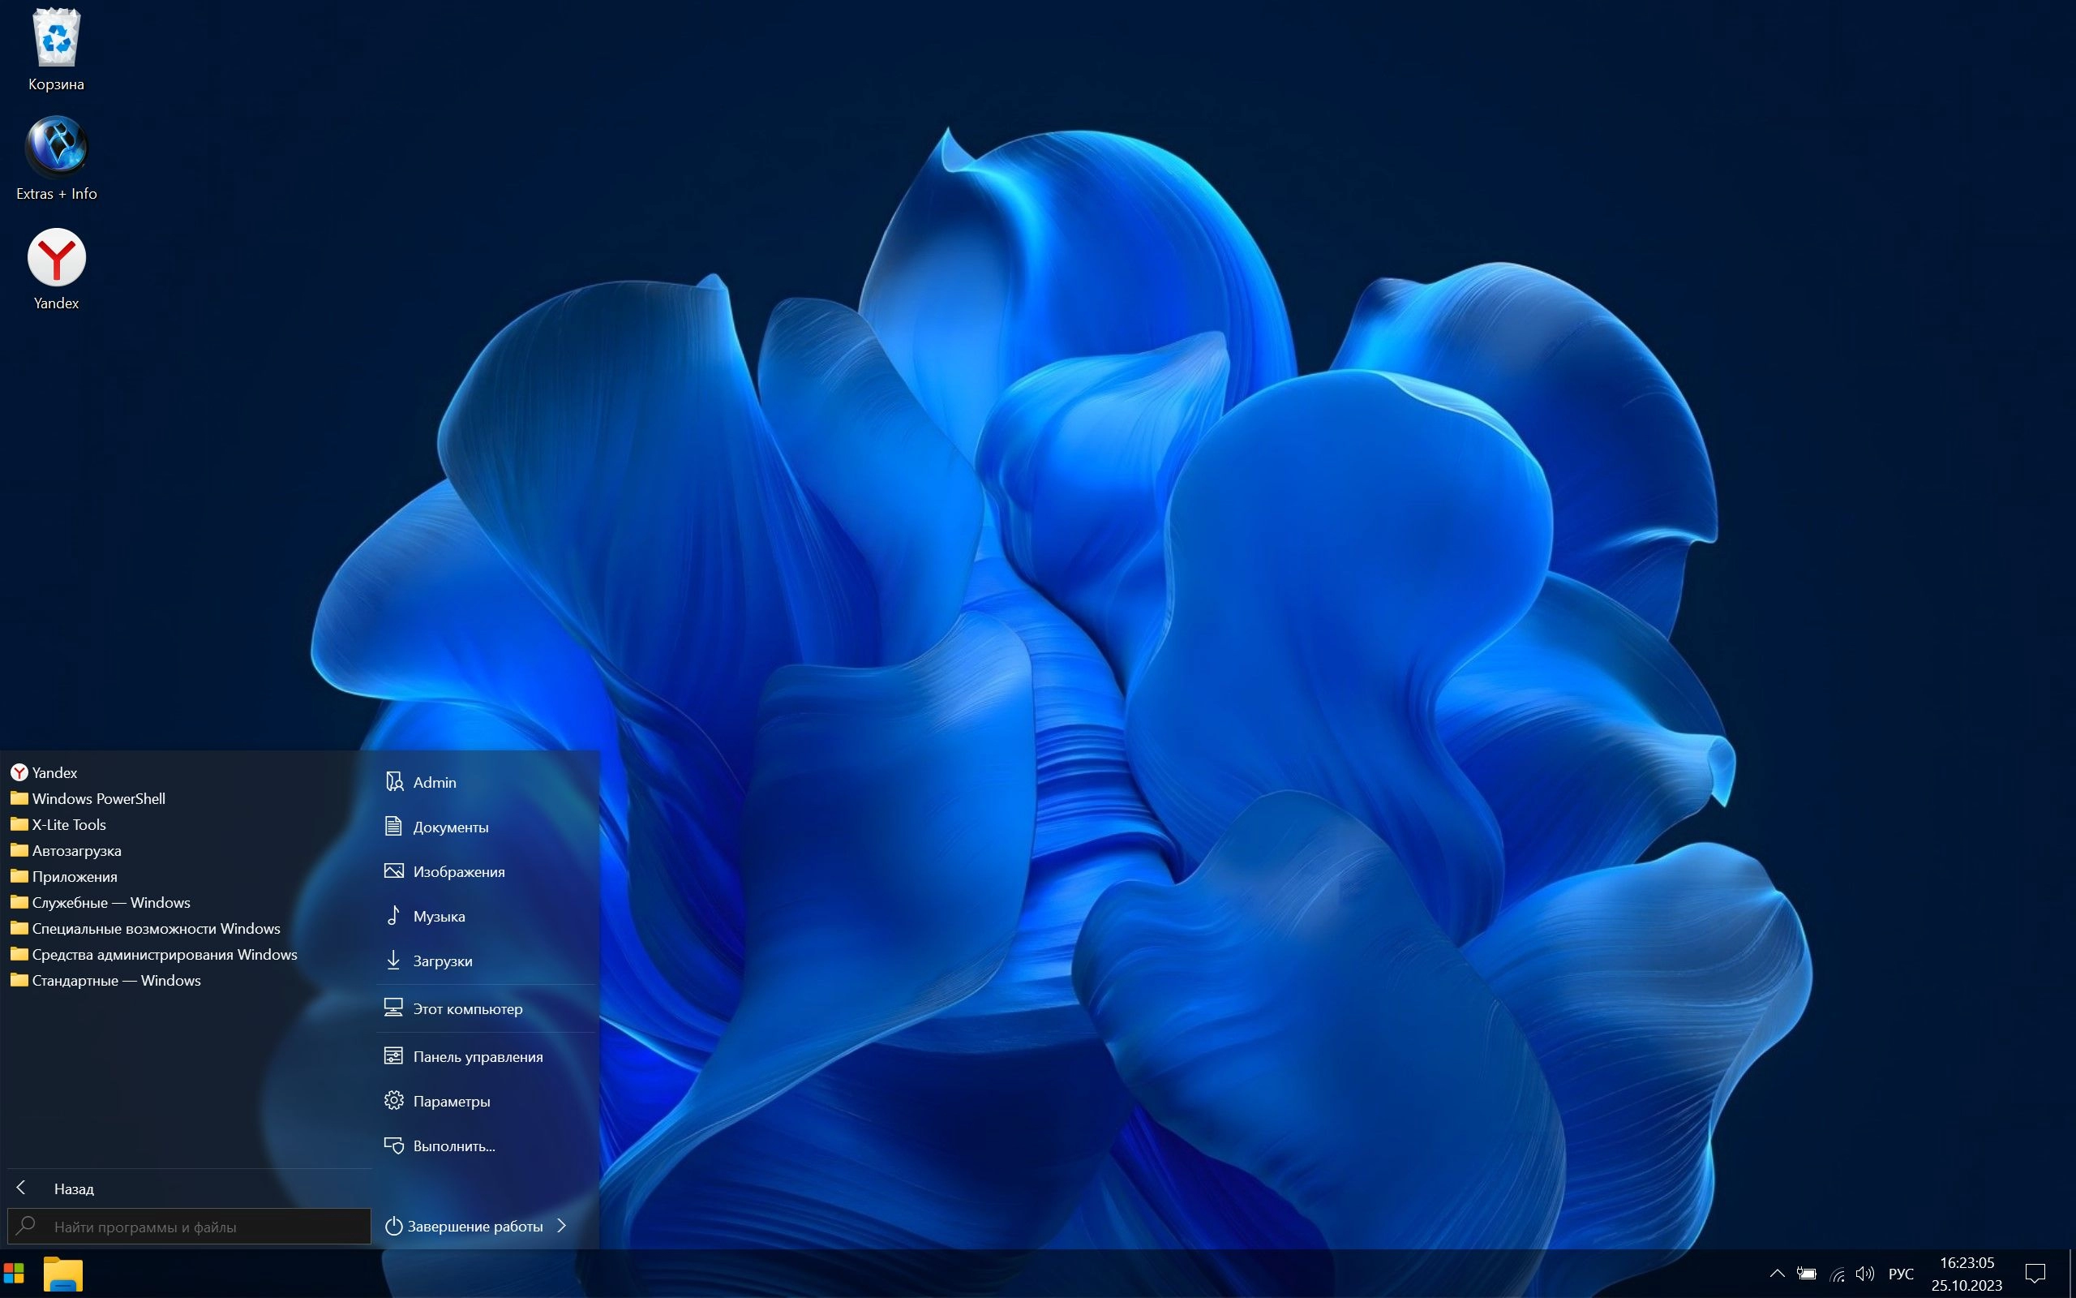Click the battery power tray icon

coord(1807,1274)
